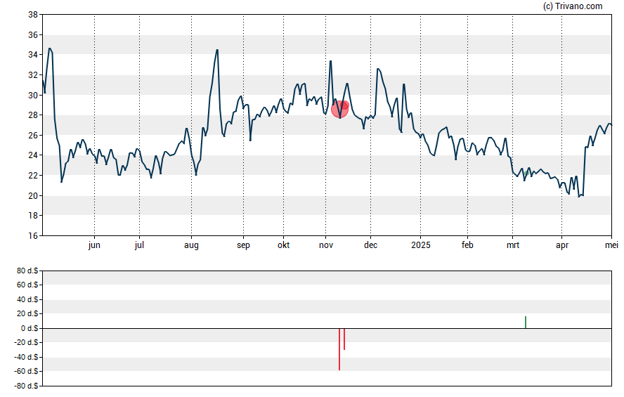Click the large red marker circle in November
The image size is (624, 397).
(339, 110)
